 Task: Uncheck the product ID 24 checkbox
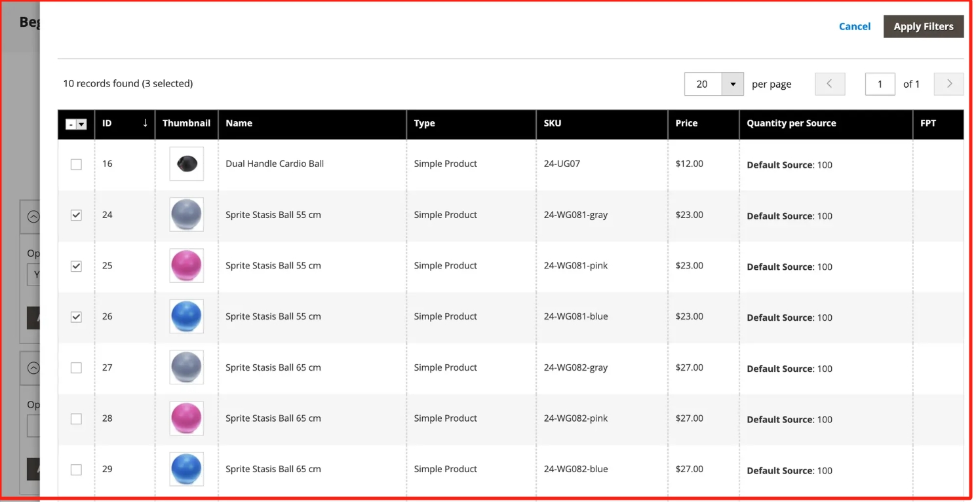76,215
